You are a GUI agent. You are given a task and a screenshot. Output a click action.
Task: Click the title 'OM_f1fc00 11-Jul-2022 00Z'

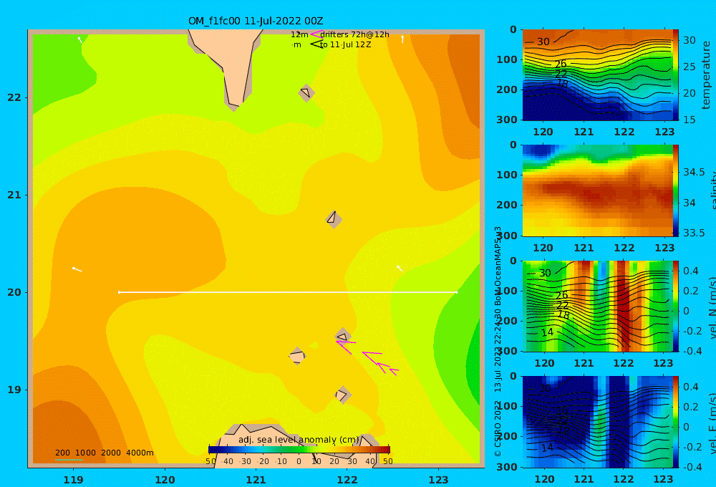point(256,21)
